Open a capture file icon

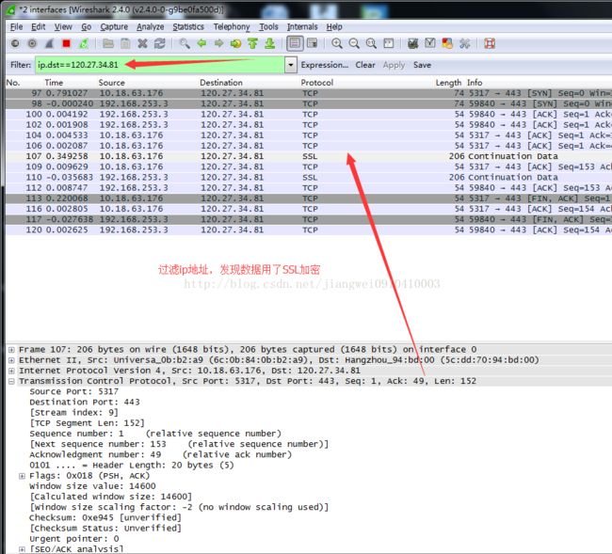(108, 43)
